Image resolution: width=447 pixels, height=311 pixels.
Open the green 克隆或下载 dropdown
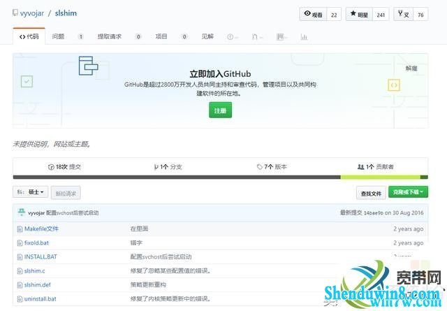[x=408, y=192]
